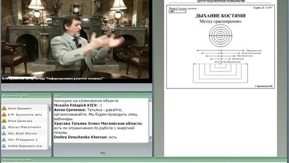Click chat line 'похушке на космическом объекте'
The image size is (289, 163).
click(86, 101)
